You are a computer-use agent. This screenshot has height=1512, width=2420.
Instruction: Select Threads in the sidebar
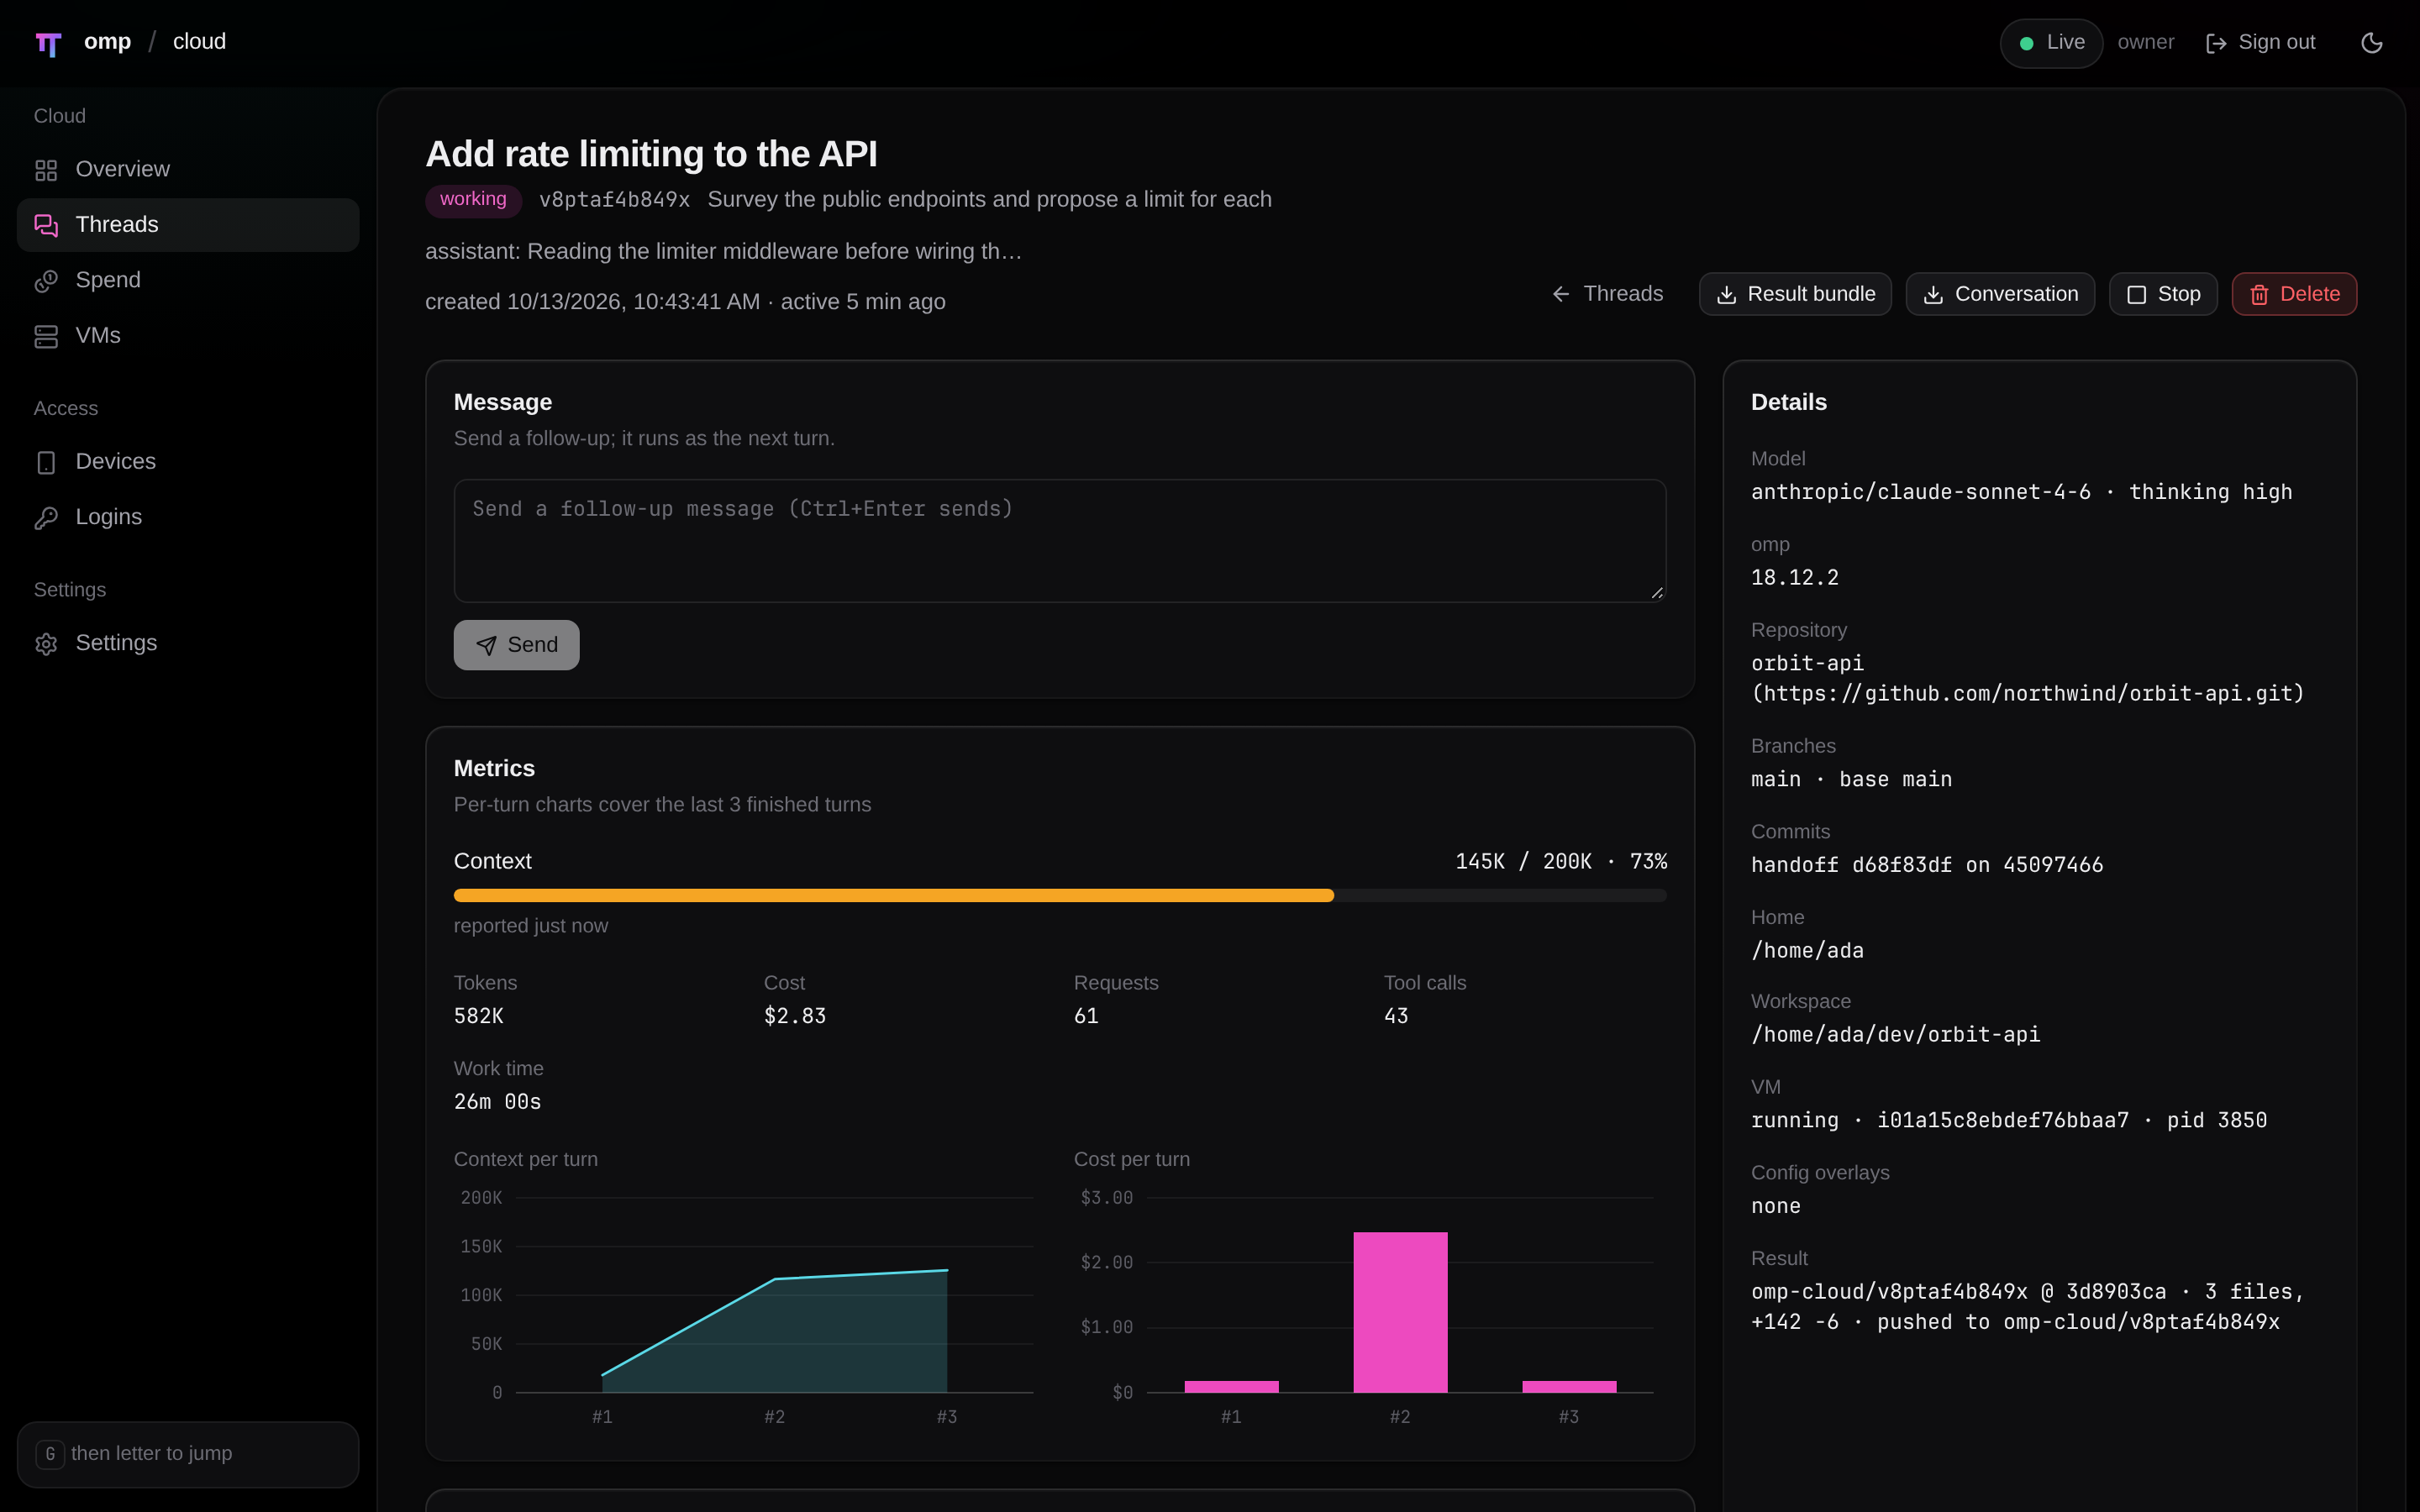[x=188, y=225]
